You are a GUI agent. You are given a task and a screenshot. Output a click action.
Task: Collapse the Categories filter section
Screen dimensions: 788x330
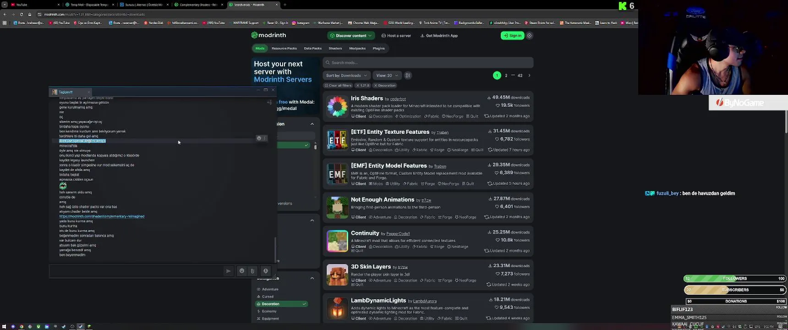tap(312, 278)
